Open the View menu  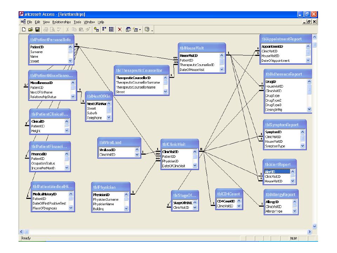[x=46, y=22]
